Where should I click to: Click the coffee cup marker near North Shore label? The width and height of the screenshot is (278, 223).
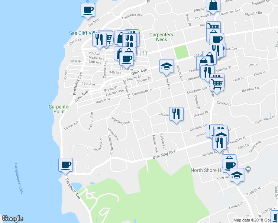click(x=230, y=166)
